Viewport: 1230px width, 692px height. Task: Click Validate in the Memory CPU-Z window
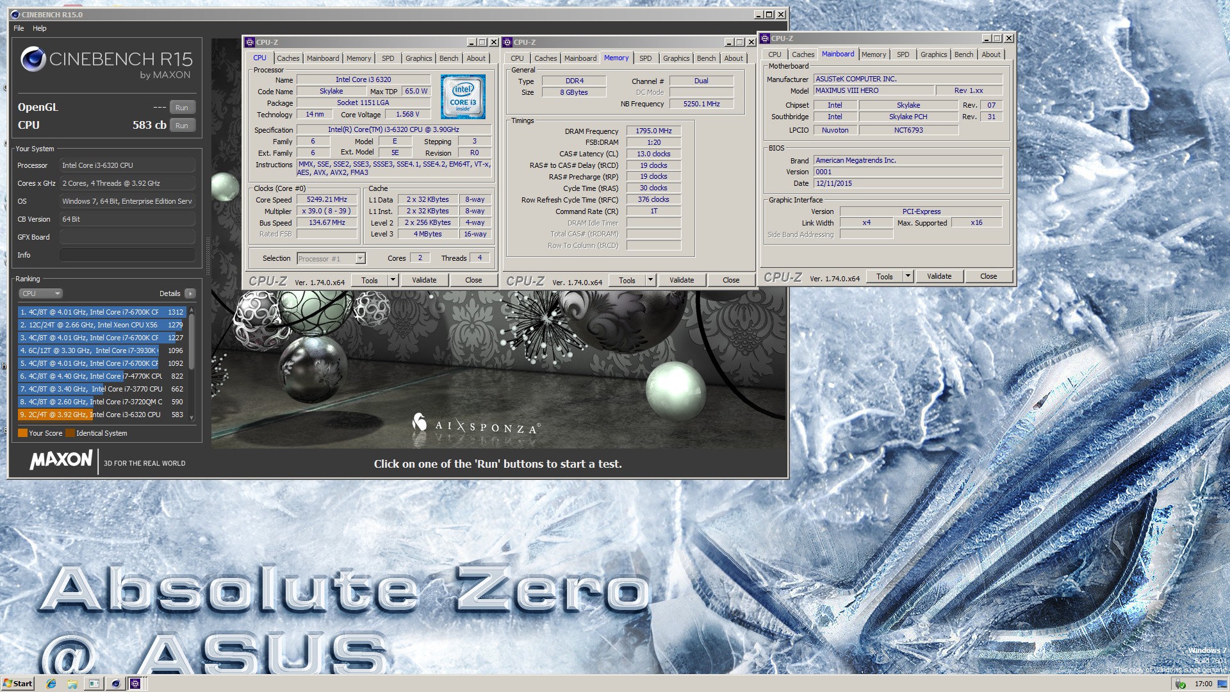click(x=682, y=280)
